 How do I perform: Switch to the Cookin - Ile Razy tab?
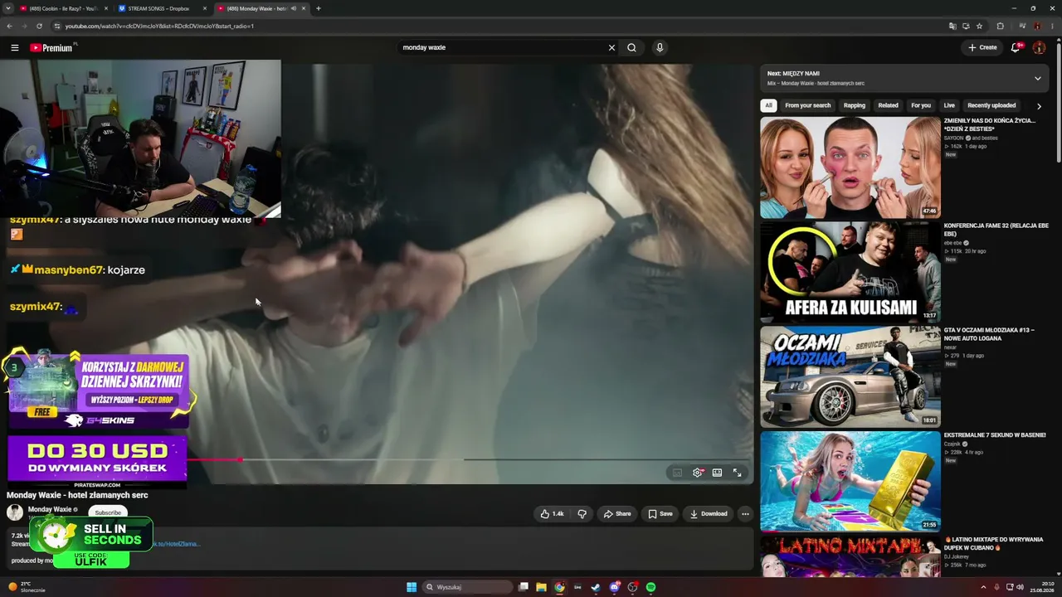[x=63, y=8]
